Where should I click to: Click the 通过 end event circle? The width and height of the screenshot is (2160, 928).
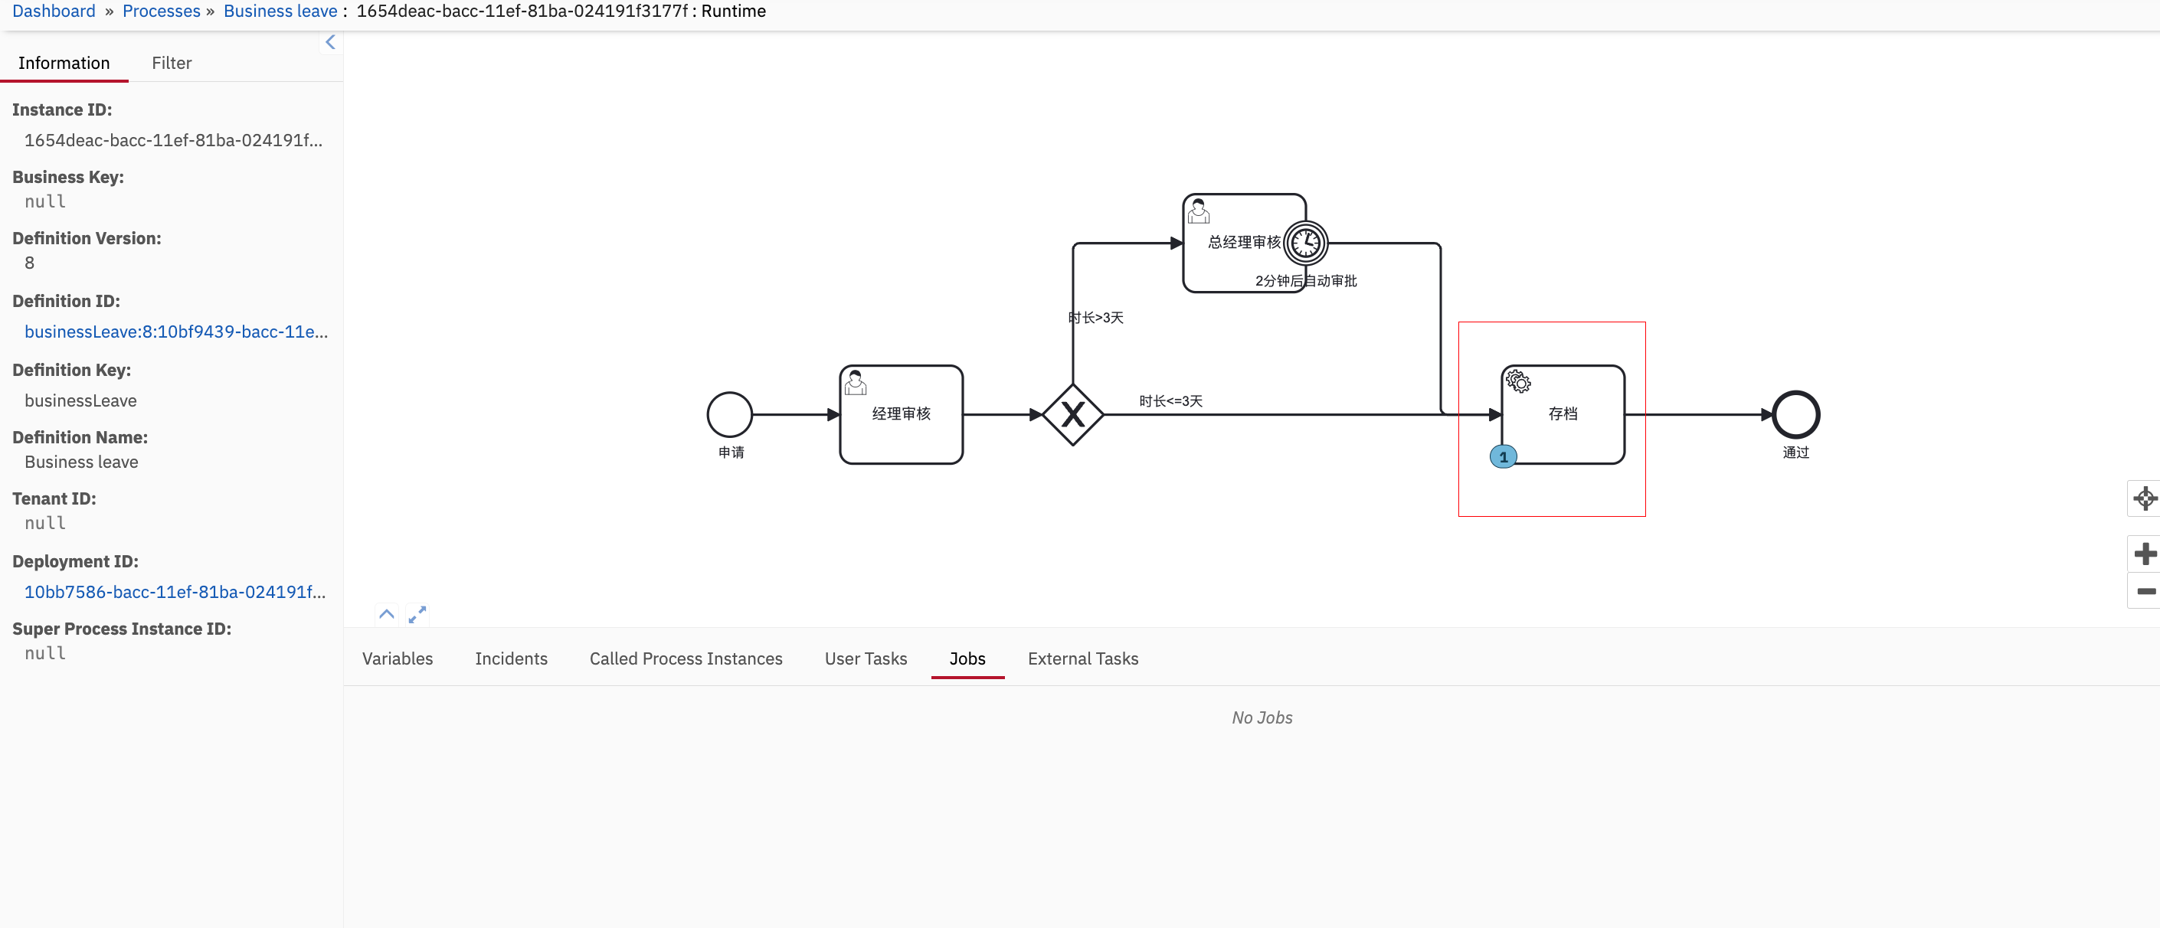tap(1795, 414)
